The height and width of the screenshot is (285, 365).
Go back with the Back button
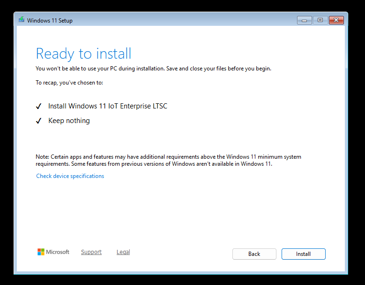(x=254, y=254)
